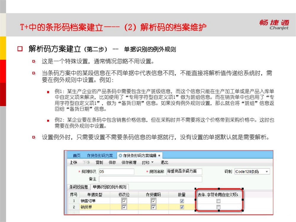Screen dimensions: 296x222
Task: Switch to the 首页 tab
Action: (77, 156)
